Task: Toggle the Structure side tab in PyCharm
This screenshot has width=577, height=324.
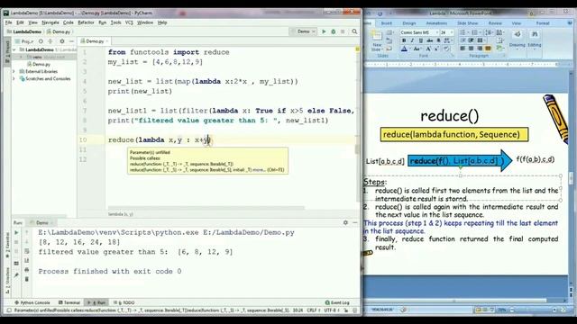Action: (x=6, y=280)
